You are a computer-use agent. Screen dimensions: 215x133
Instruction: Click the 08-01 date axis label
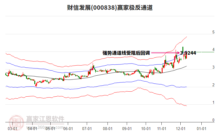(107, 129)
